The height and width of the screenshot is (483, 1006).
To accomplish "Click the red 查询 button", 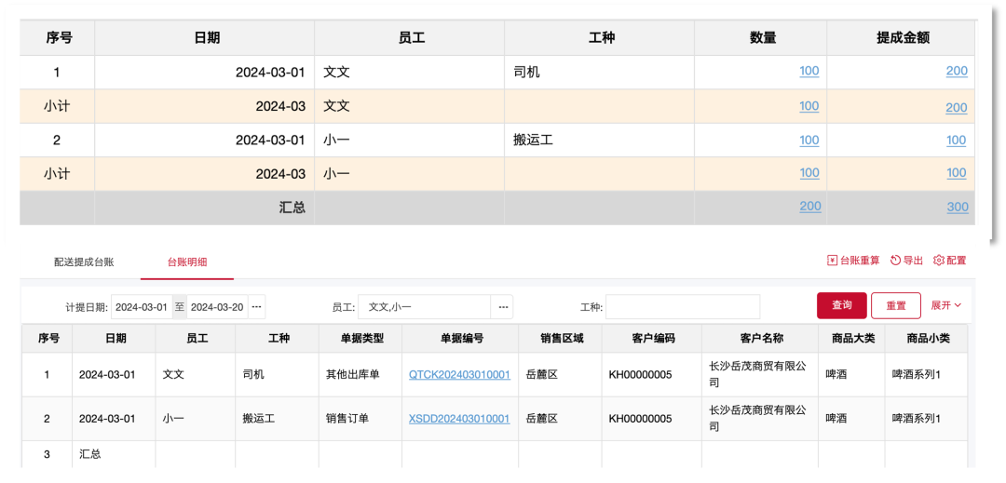I will click(842, 305).
